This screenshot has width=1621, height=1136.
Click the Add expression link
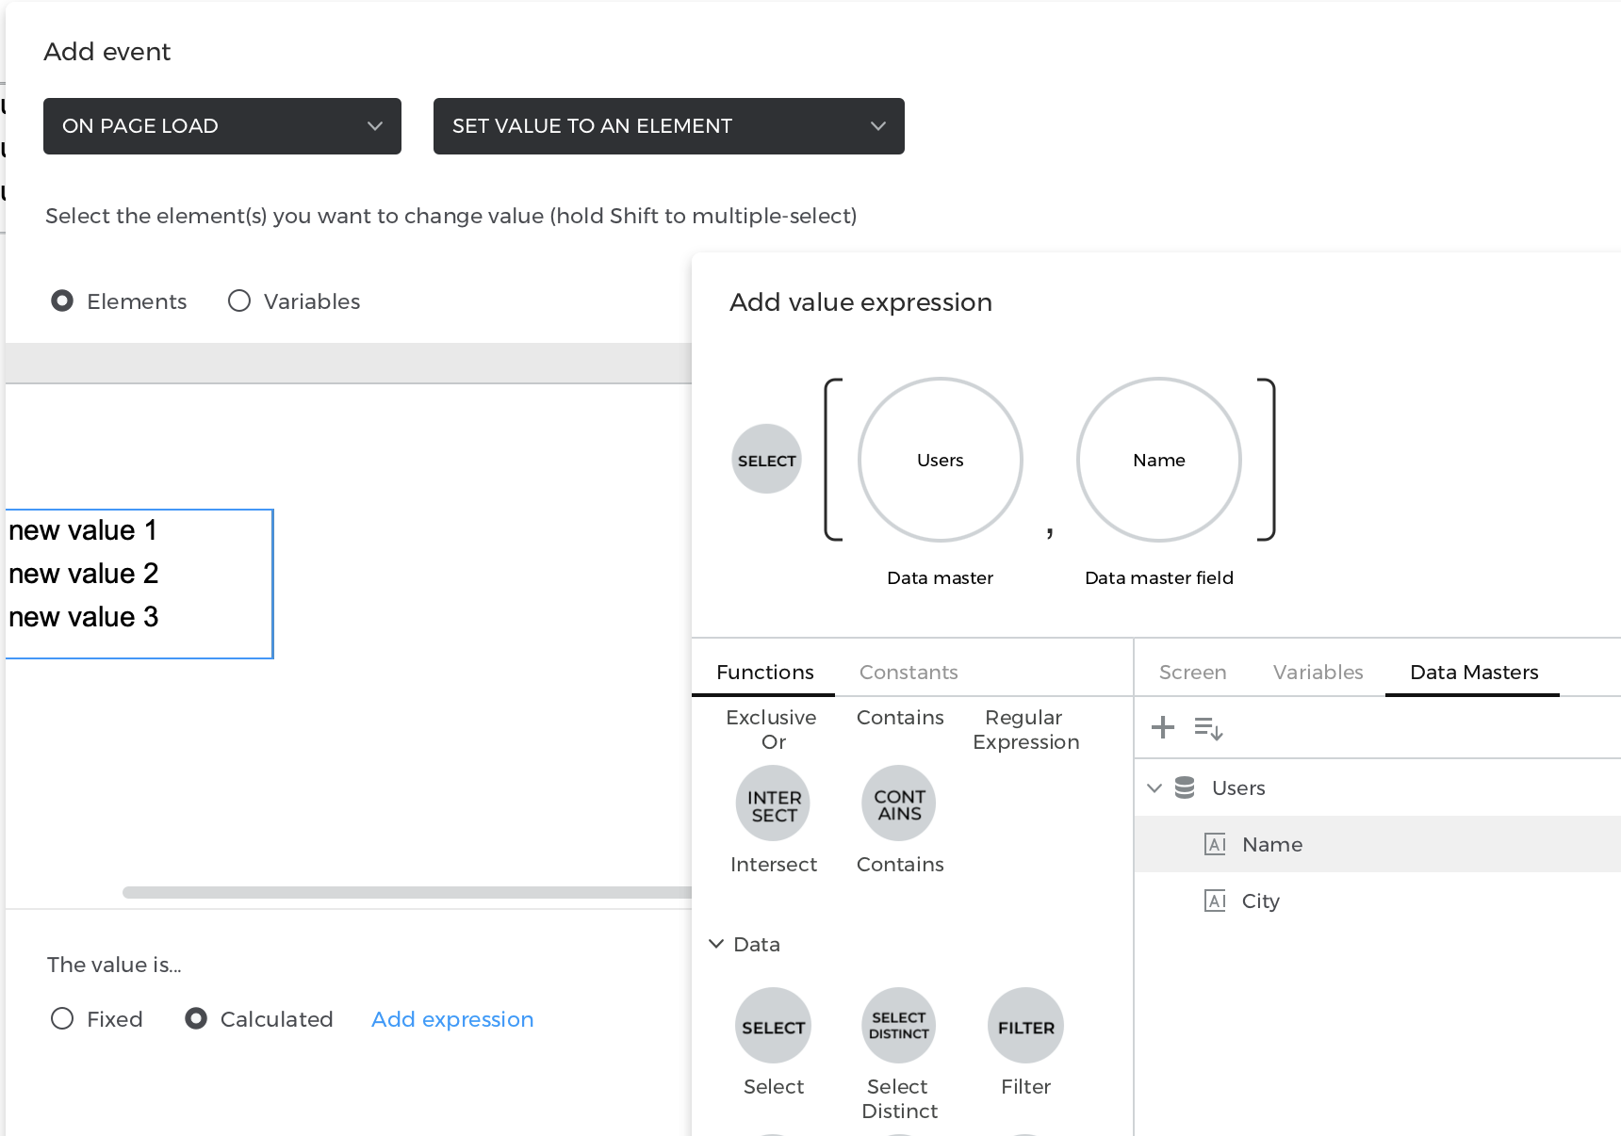(x=452, y=1019)
